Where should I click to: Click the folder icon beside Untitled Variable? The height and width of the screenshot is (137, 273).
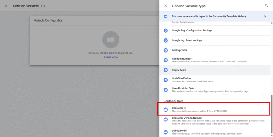[43, 6]
